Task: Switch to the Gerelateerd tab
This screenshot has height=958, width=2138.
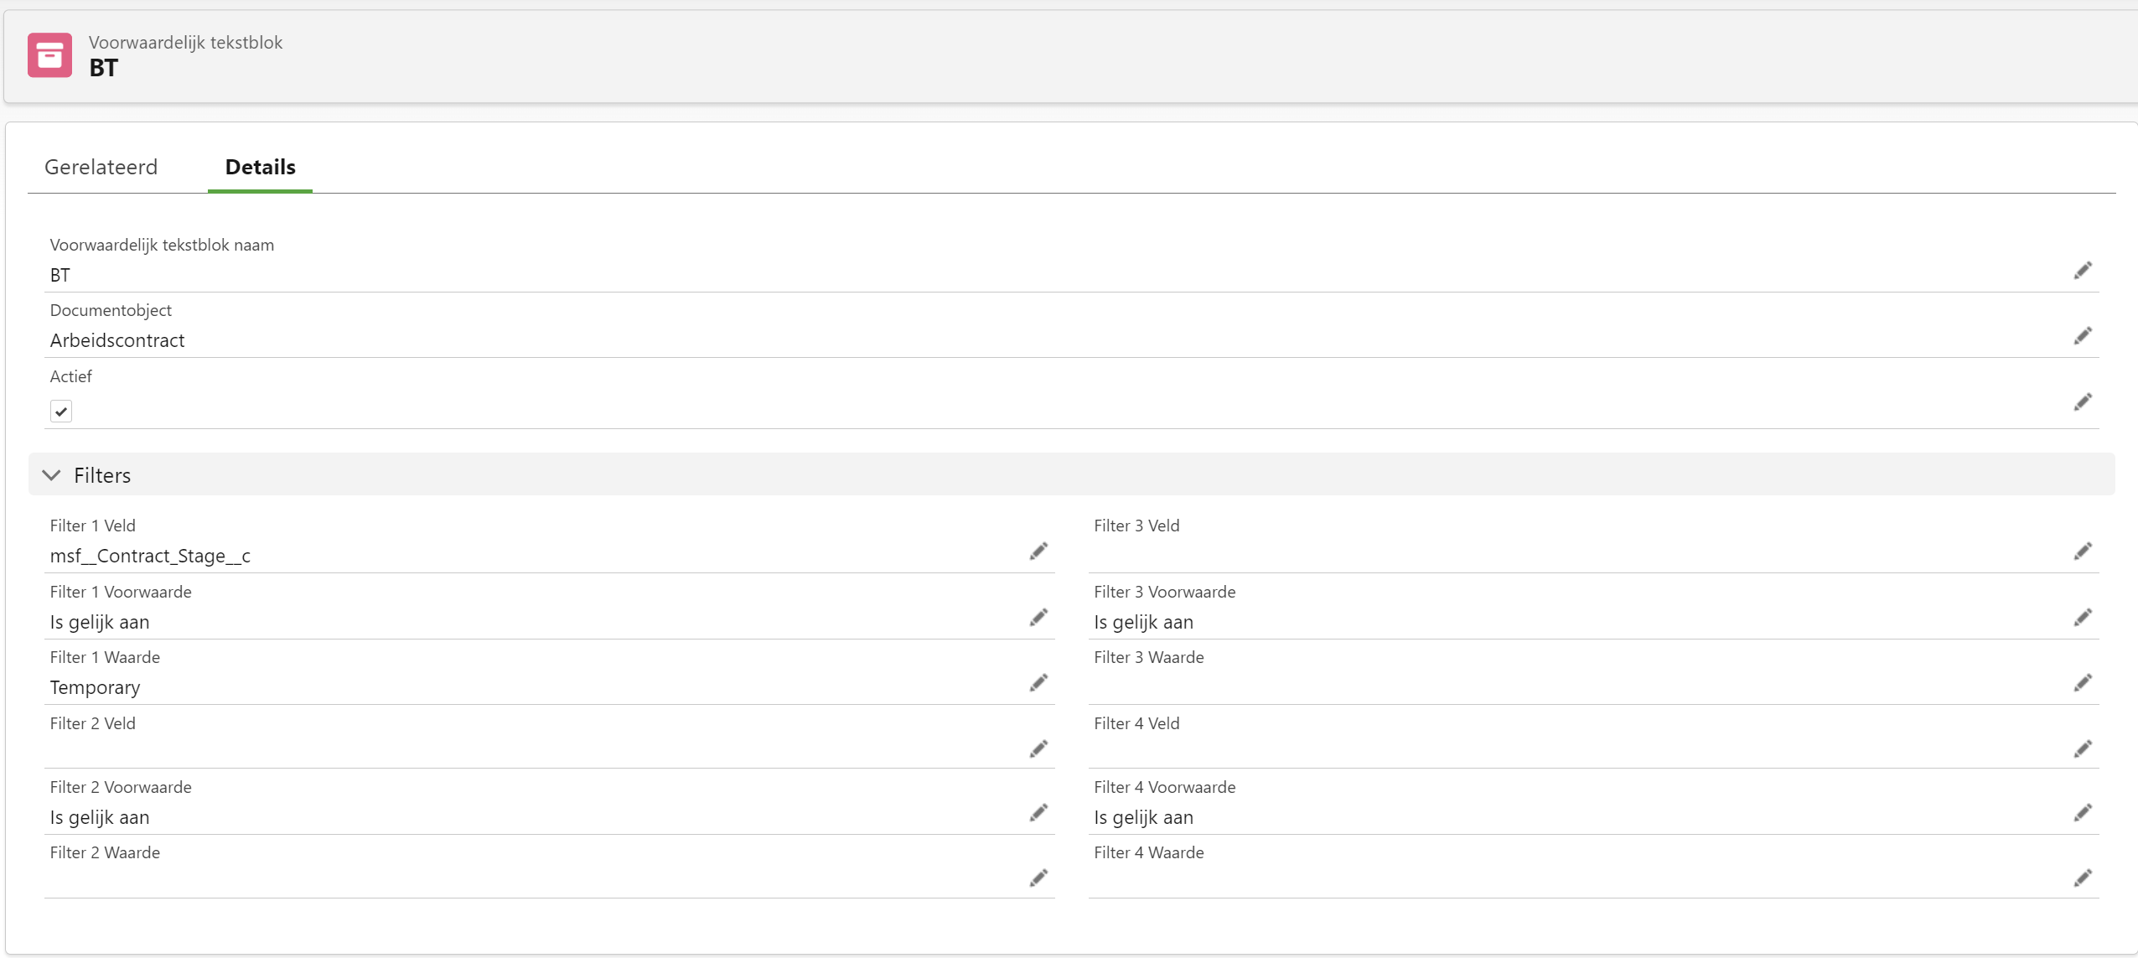Action: pyautogui.click(x=101, y=167)
